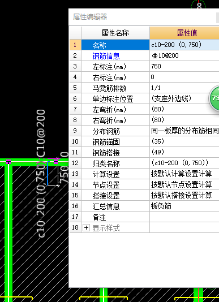This screenshot has width=219, height=302.
Task: Click the 右弯折(mm) label
Action: tap(109, 120)
